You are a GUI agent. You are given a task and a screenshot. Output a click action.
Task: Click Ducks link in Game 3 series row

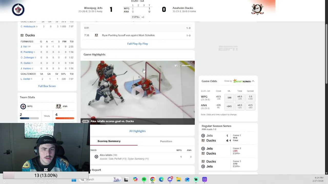(211, 162)
